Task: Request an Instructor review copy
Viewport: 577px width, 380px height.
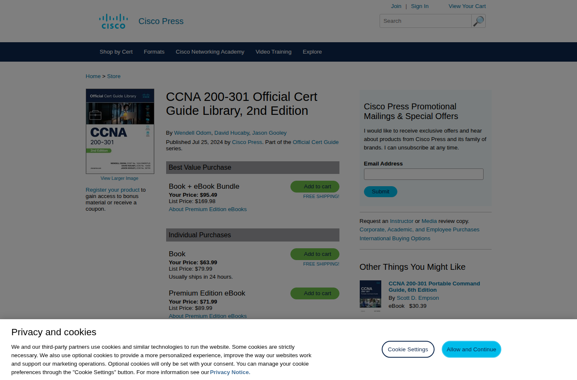Action: [402, 221]
